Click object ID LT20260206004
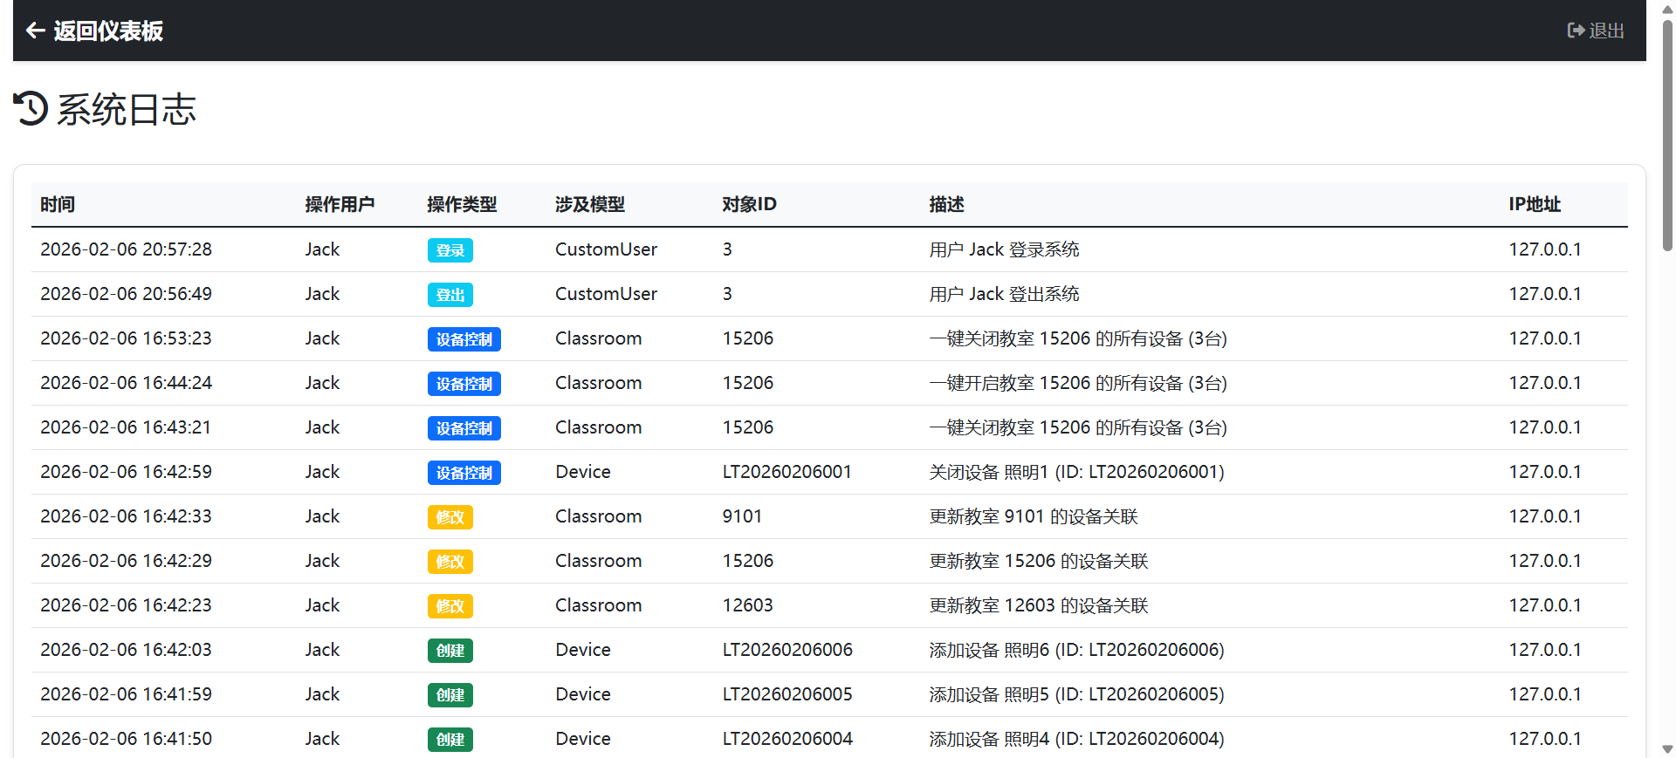This screenshot has width=1676, height=758. (x=787, y=739)
